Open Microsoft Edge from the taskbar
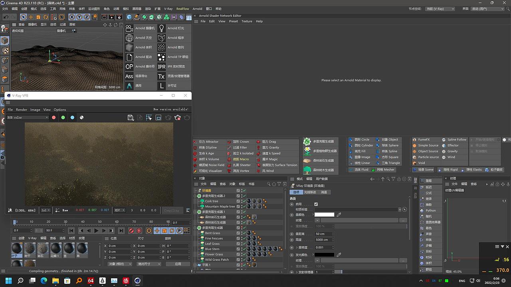The width and height of the screenshot is (511, 287). click(x=44, y=281)
